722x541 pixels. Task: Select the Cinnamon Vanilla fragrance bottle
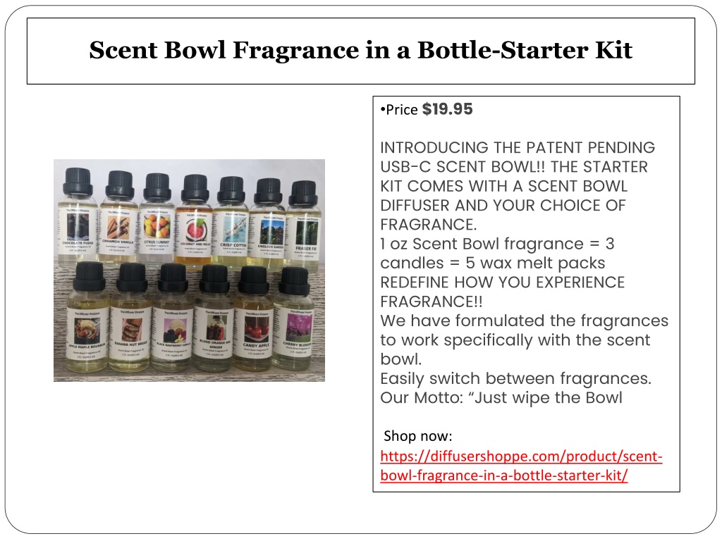(x=118, y=217)
